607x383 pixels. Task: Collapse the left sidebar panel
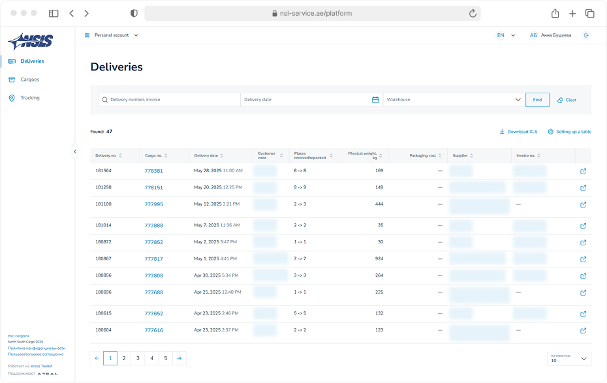(x=74, y=151)
